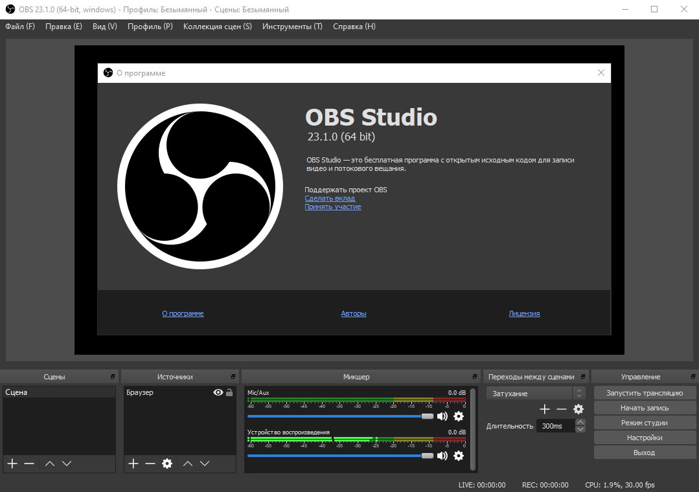Mute Устройство воспроизведения channel
Screen dimensions: 699x492
click(x=442, y=456)
